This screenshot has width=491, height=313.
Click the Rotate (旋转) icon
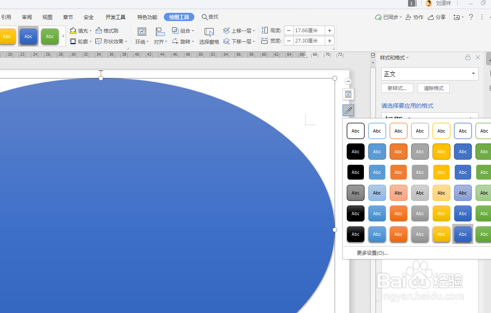tap(175, 41)
